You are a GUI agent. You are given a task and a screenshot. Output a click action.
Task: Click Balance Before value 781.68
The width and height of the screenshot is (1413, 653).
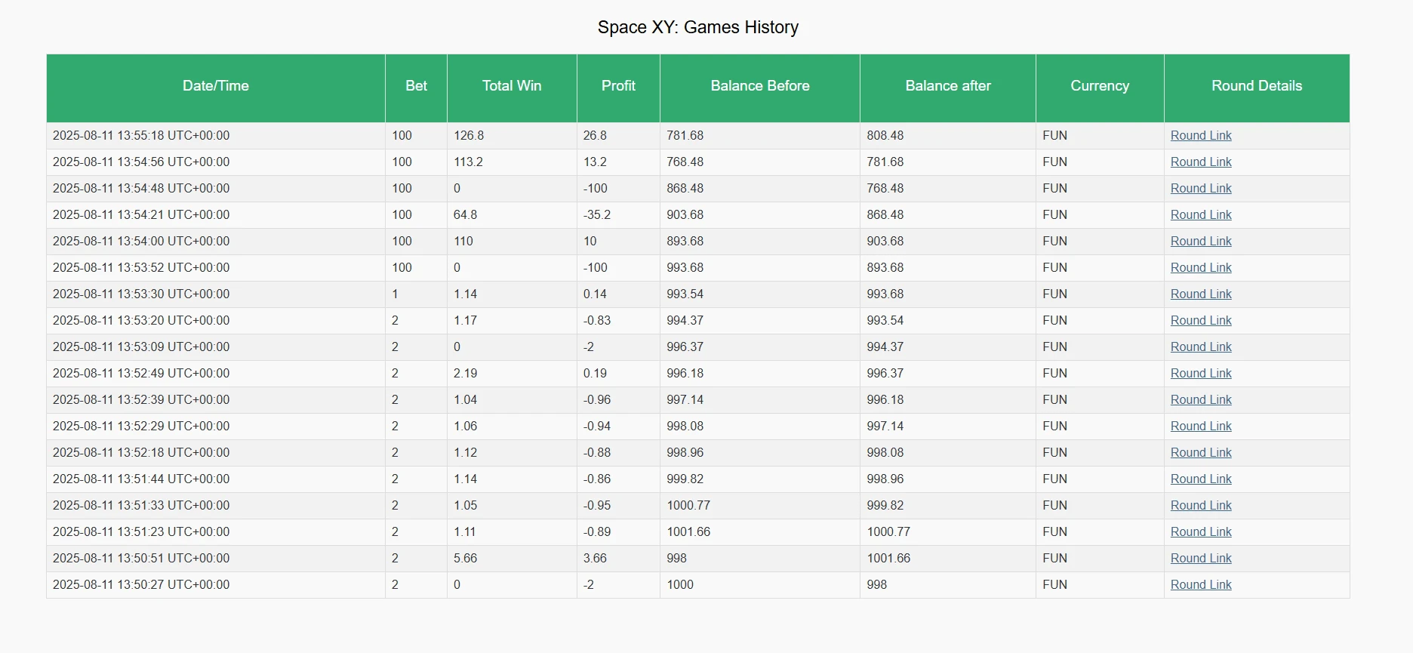(x=685, y=136)
